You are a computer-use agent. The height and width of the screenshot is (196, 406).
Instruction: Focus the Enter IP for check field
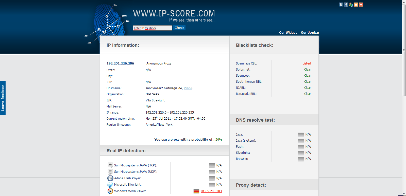[x=153, y=28]
